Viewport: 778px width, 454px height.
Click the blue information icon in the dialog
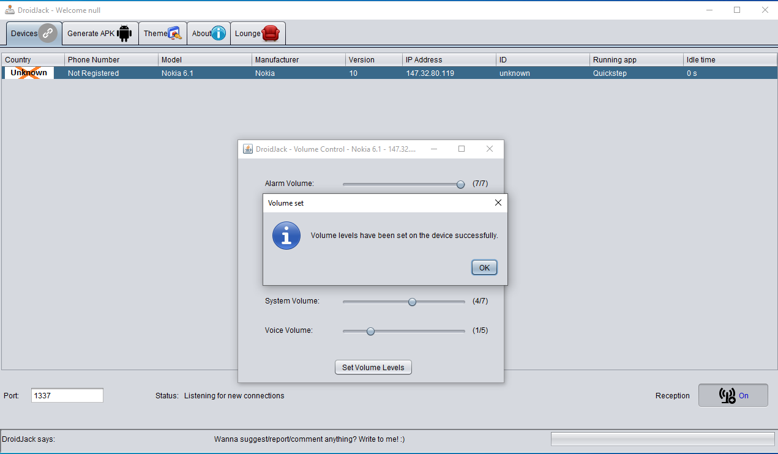point(286,236)
